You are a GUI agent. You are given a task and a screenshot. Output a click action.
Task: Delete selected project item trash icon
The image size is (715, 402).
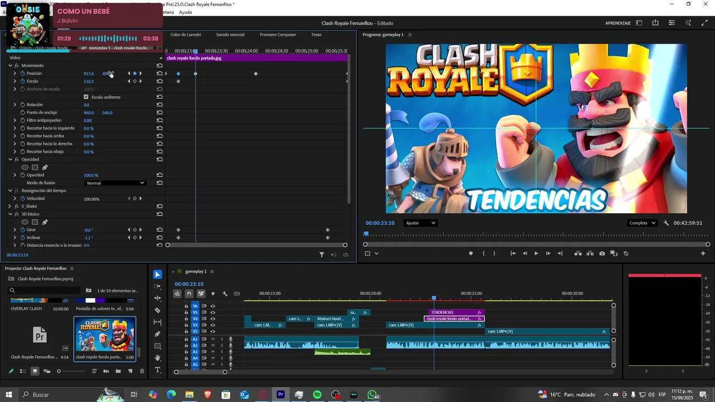click(x=142, y=371)
